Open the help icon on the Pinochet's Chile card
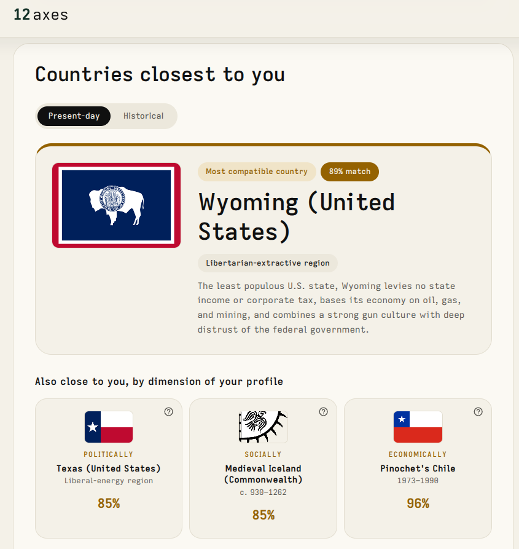This screenshot has width=519, height=549. pos(478,412)
